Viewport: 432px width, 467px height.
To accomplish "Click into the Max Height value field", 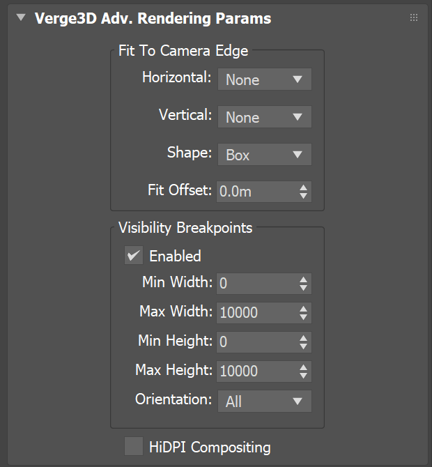I will click(257, 371).
